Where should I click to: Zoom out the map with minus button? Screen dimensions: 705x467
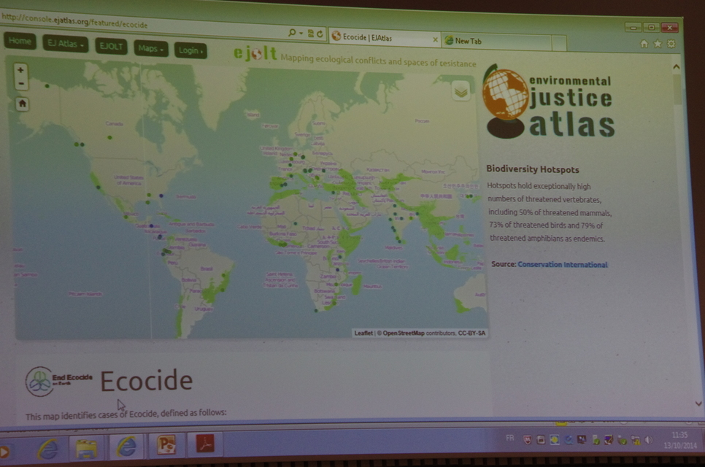click(x=20, y=83)
